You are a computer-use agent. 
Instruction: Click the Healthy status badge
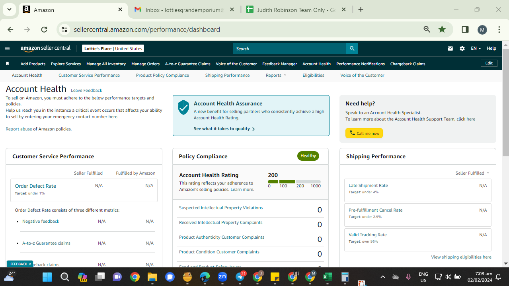coord(308,156)
